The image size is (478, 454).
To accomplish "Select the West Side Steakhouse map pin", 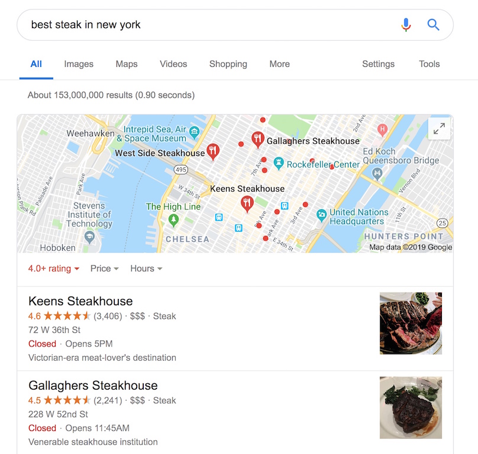I will pyautogui.click(x=213, y=152).
